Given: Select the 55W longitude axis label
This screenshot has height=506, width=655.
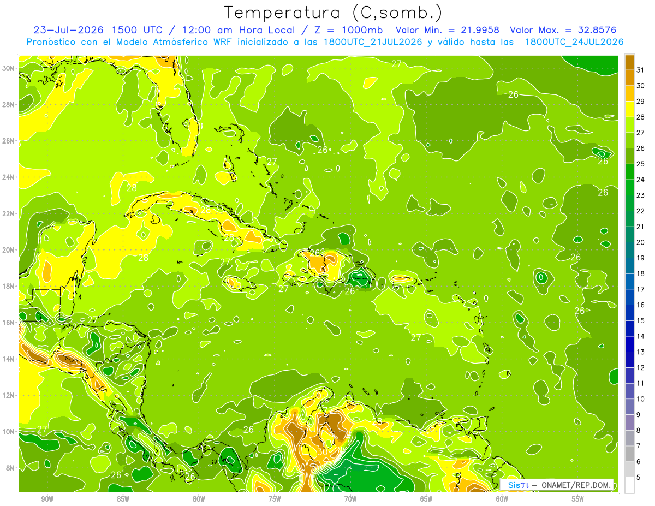Looking at the screenshot, I should [578, 499].
